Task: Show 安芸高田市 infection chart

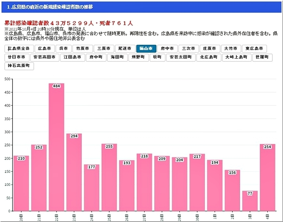Action: coord(44,57)
